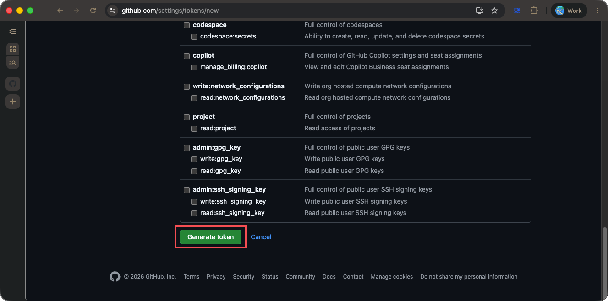608x301 pixels.
Task: Check read:network_configurations scope
Action: 194,98
